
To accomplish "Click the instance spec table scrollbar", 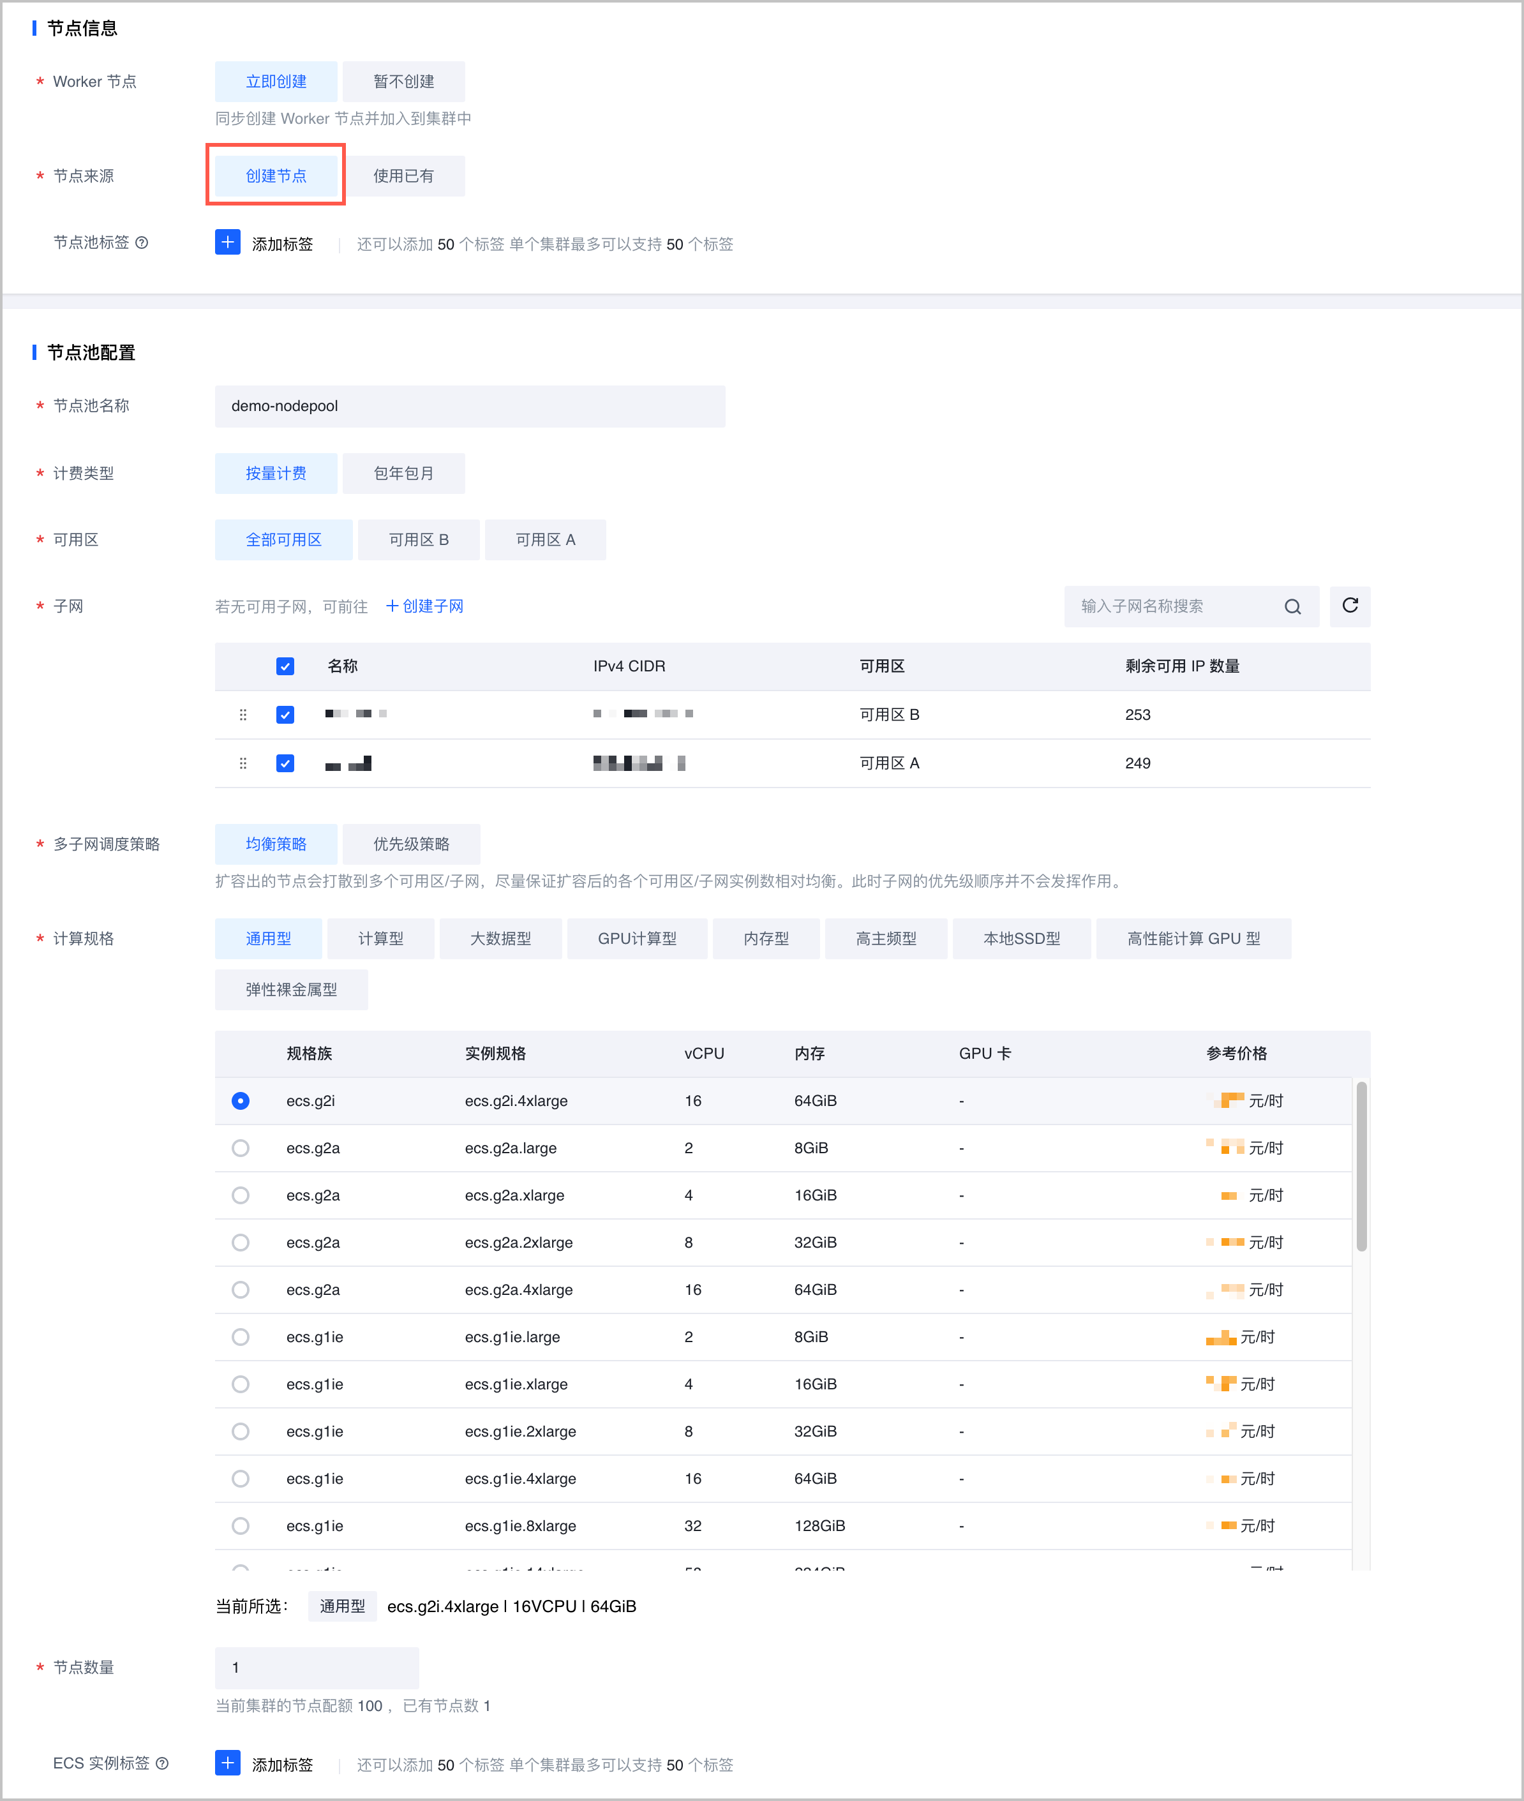I will 1361,1166.
